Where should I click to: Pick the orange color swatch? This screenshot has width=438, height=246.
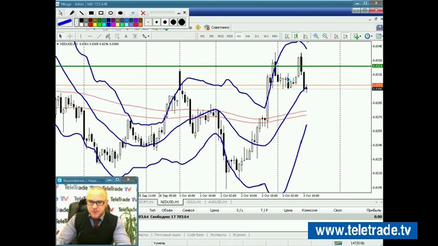point(140,25)
